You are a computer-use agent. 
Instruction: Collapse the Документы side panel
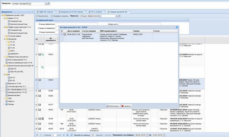point(32,12)
